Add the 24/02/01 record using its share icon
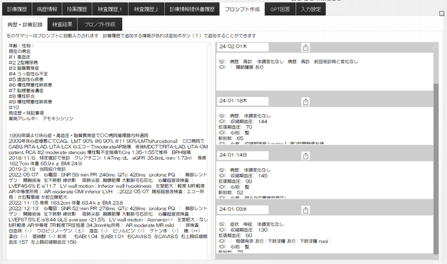 click(306, 47)
